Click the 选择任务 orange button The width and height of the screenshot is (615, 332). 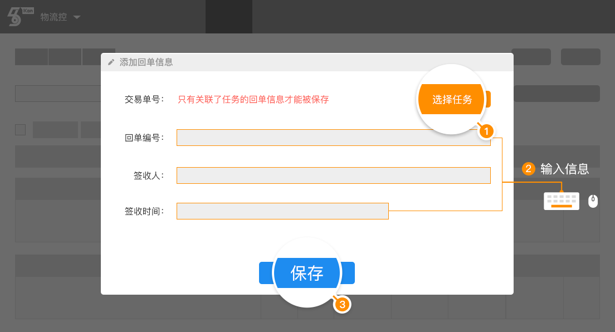point(454,99)
